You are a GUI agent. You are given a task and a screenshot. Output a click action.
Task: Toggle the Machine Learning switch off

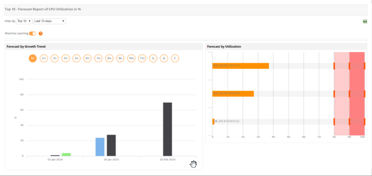pyautogui.click(x=33, y=34)
